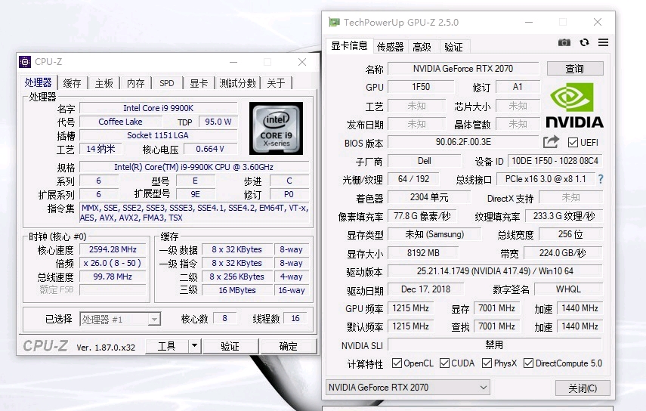Toggle the UEFI checkbox
646x411 pixels.
tap(573, 143)
